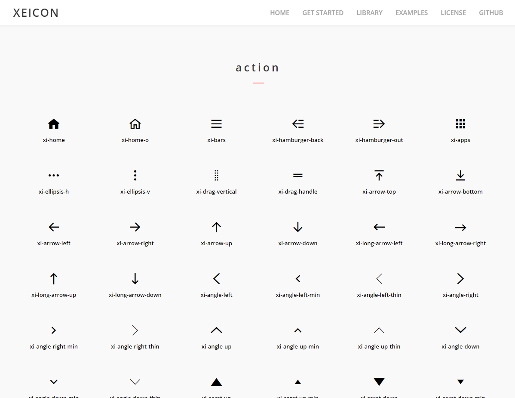The image size is (515, 398).
Task: Click the xi-angle-left-thin chevron icon
Action: point(379,279)
